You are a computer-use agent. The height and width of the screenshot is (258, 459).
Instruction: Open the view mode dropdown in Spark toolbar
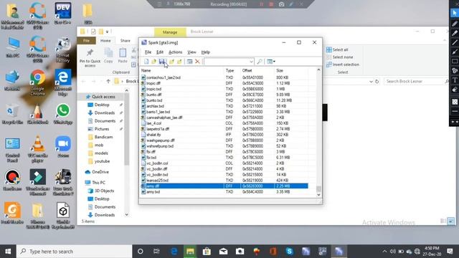pyautogui.click(x=271, y=62)
